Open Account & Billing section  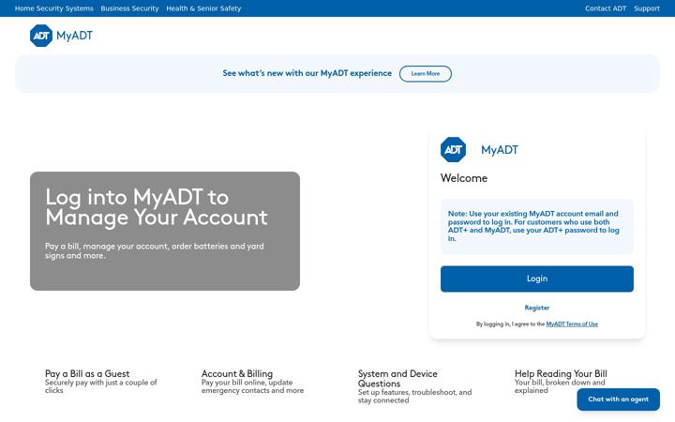tap(237, 373)
